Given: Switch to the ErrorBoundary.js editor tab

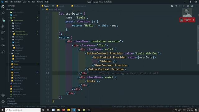Looking at the screenshot, I should (x=80, y=6).
